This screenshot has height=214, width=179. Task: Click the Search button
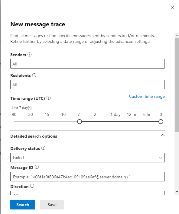pyautogui.click(x=23, y=205)
